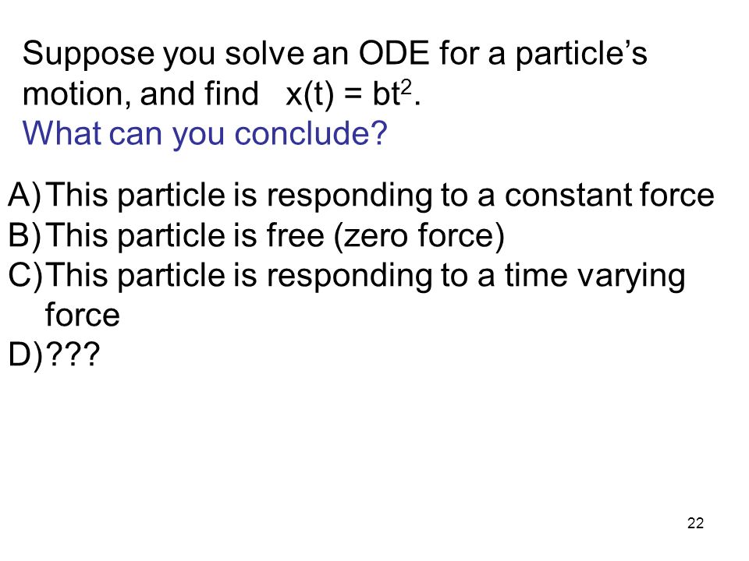Click the wrapped word "force" under option C
The height and width of the screenshot is (561, 749).
(x=82, y=316)
